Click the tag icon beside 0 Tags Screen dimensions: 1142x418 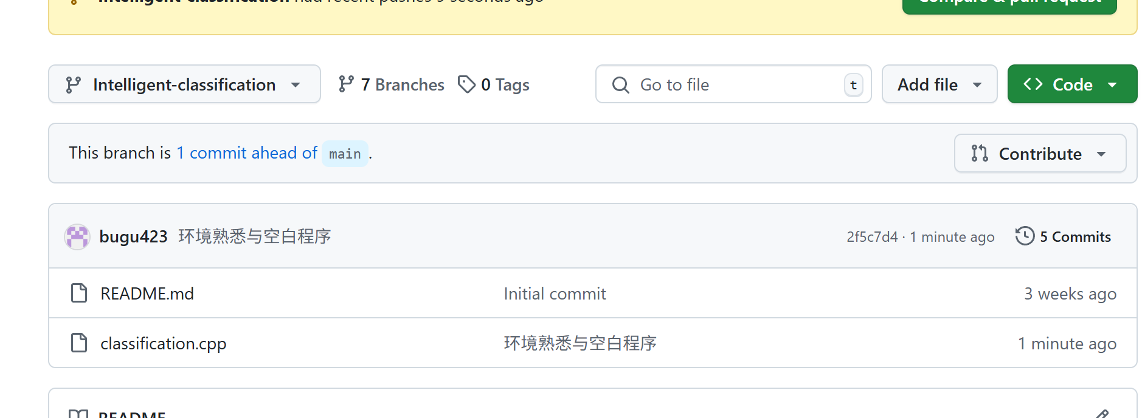[466, 84]
